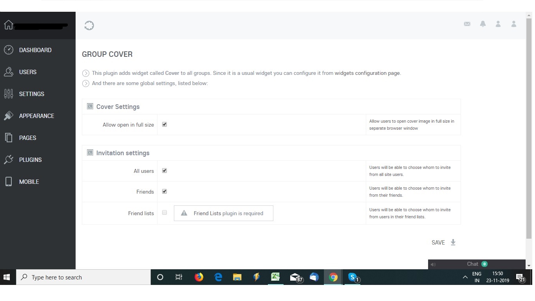Open the widgets configuration page link
This screenshot has height=301, width=535.
(367, 73)
